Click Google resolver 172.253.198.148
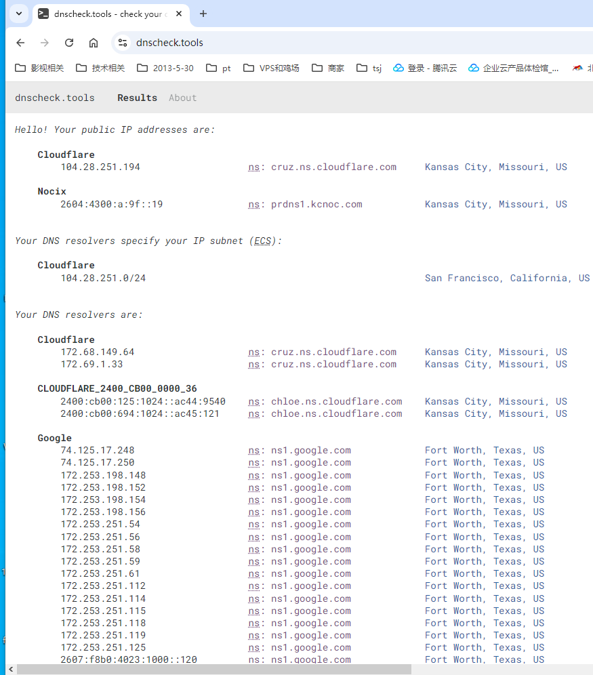 tap(103, 475)
